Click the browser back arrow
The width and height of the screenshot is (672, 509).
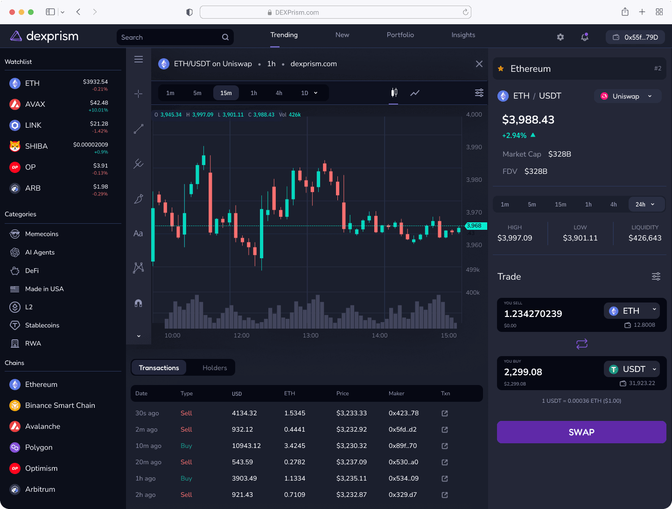point(78,12)
